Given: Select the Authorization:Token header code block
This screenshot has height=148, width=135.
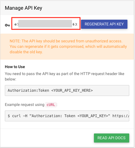Looking at the screenshot, I should point(67,90).
